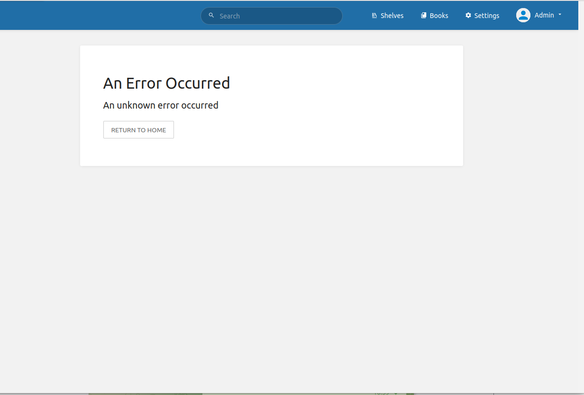Viewport: 584px width, 395px height.
Task: Click the Admin username label
Action: [543, 15]
